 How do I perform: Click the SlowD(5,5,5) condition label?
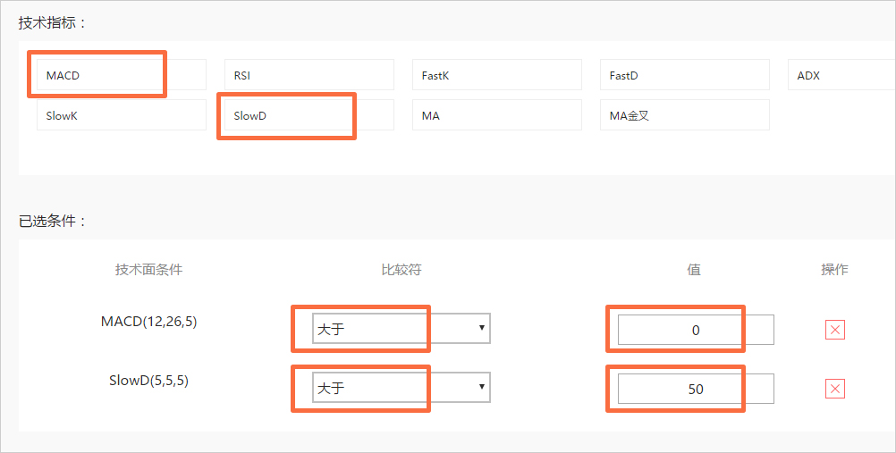[x=148, y=380]
